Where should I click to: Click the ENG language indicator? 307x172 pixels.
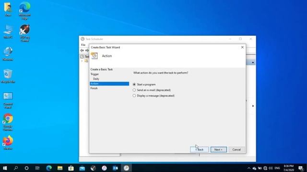coord(277,168)
